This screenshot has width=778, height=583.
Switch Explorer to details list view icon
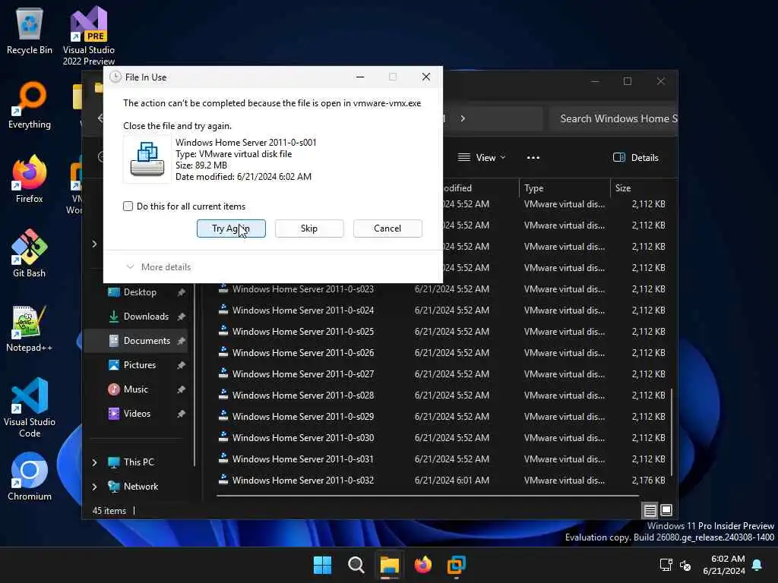[x=650, y=510]
